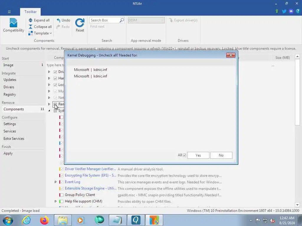
Task: Collapse the Syst... tree node
Action: [x=49, y=111]
